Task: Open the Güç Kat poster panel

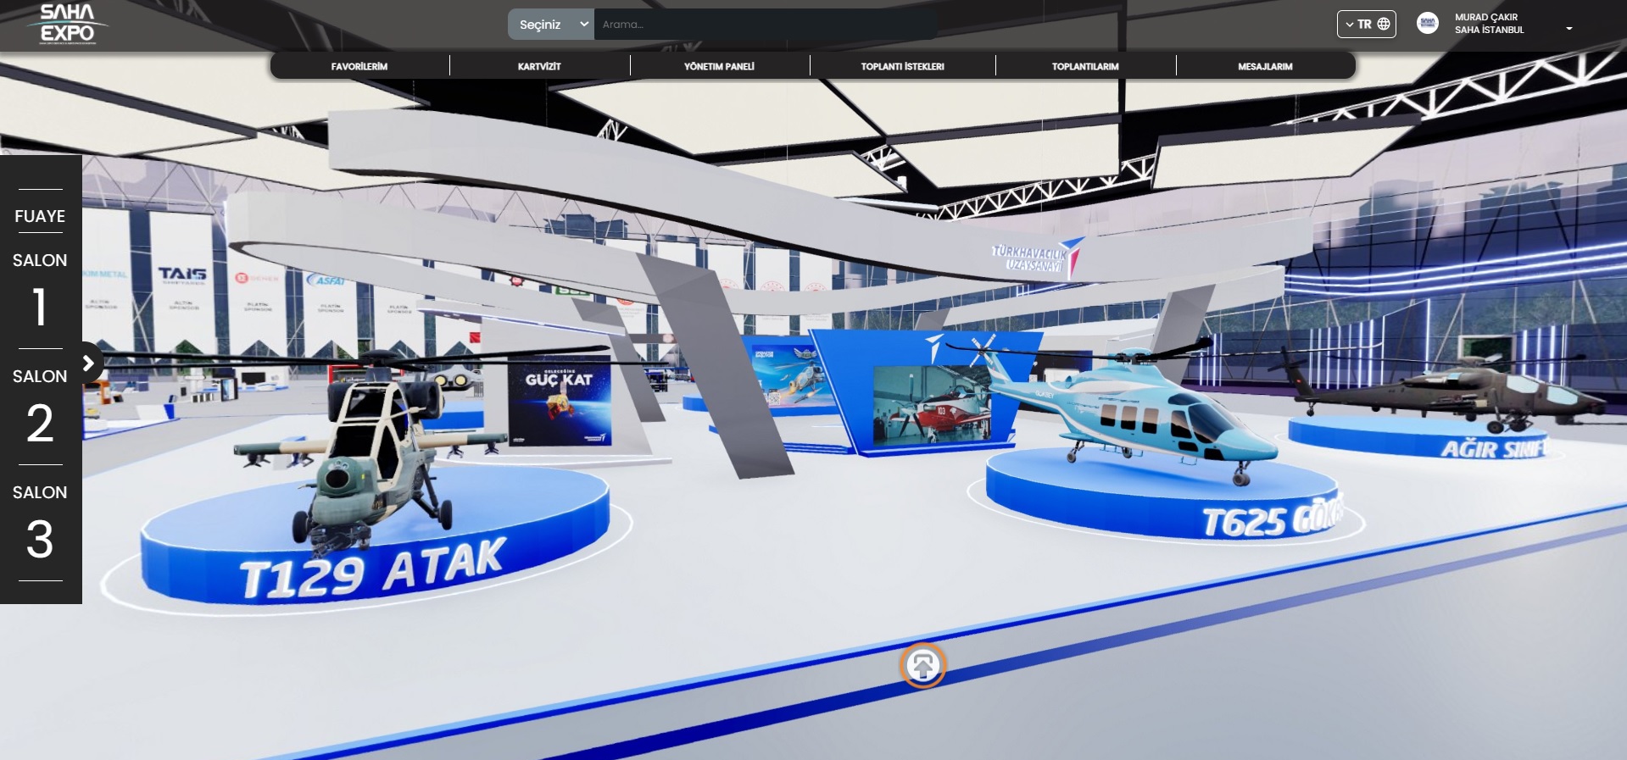Action: pyautogui.click(x=560, y=402)
